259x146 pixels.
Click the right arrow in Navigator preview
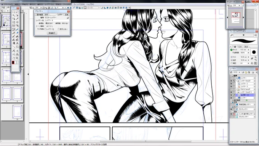coord(243,18)
